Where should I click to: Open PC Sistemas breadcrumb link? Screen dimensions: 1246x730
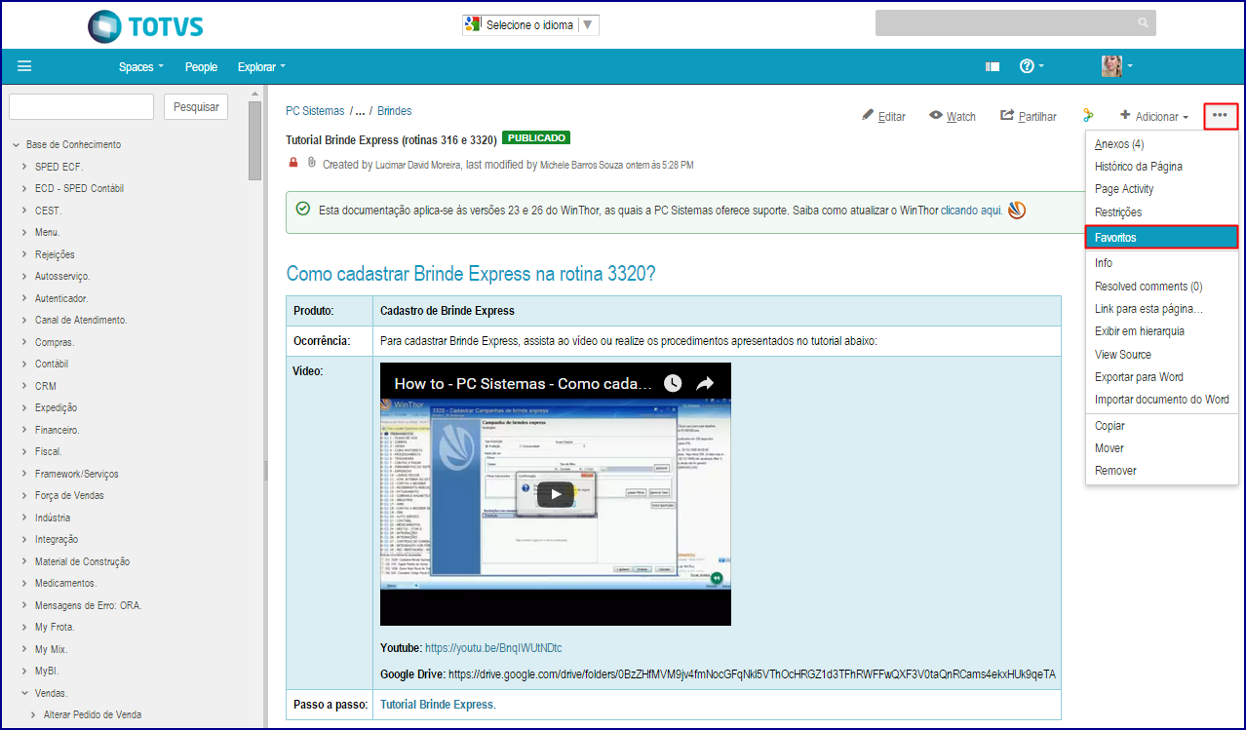tap(315, 111)
